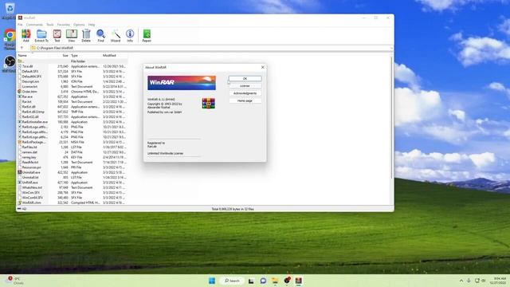This screenshot has width=510, height=287.
Task: Select the Rar.exe file row
Action: click(72, 96)
